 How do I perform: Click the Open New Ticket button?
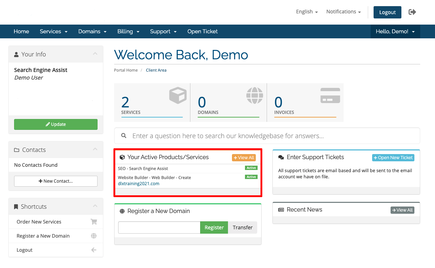tap(393, 158)
